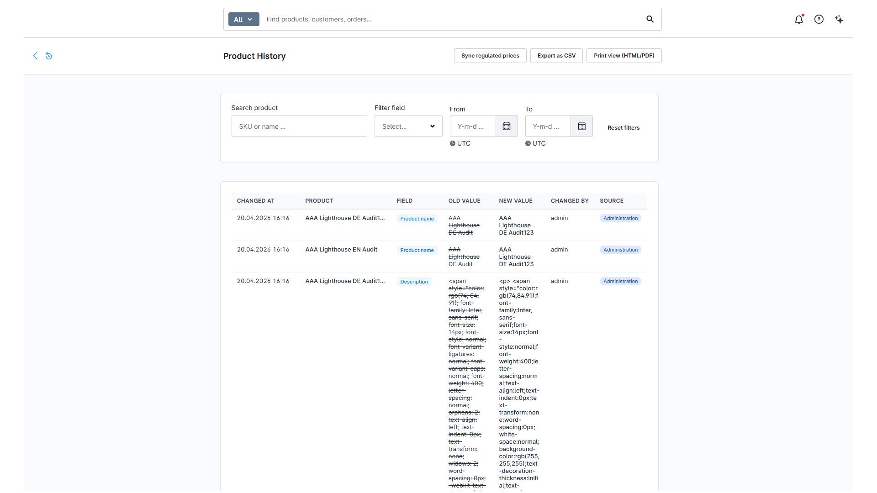The height and width of the screenshot is (493, 877).
Task: Click the Description field tag
Action: [x=414, y=282]
